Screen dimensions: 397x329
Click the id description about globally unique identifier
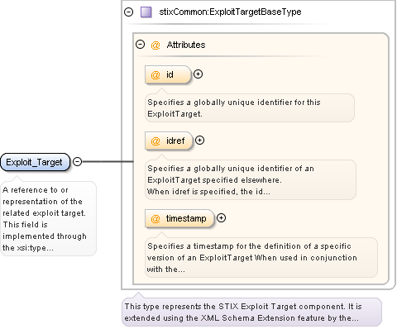click(x=250, y=107)
